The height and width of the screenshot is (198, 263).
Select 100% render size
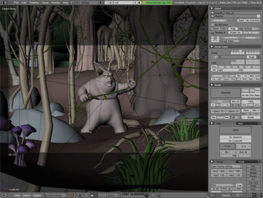pos(251,102)
